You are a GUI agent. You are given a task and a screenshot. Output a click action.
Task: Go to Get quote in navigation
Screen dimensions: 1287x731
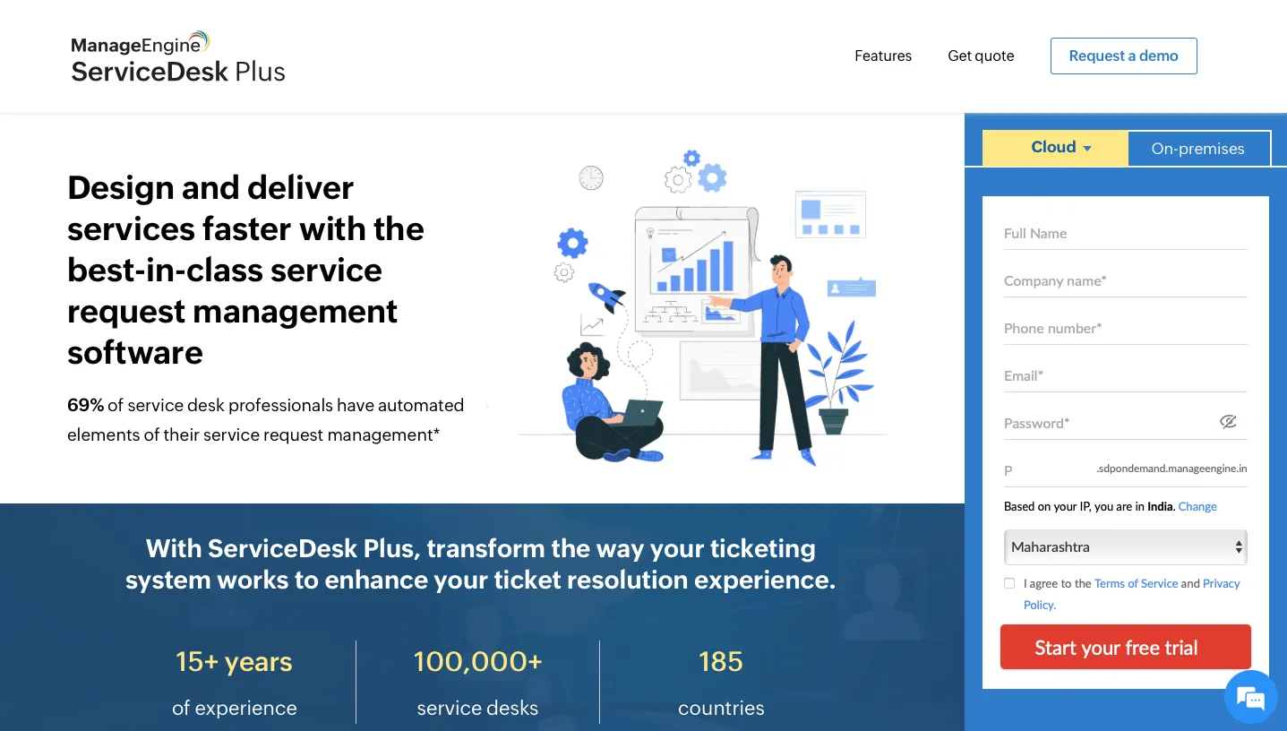click(981, 56)
